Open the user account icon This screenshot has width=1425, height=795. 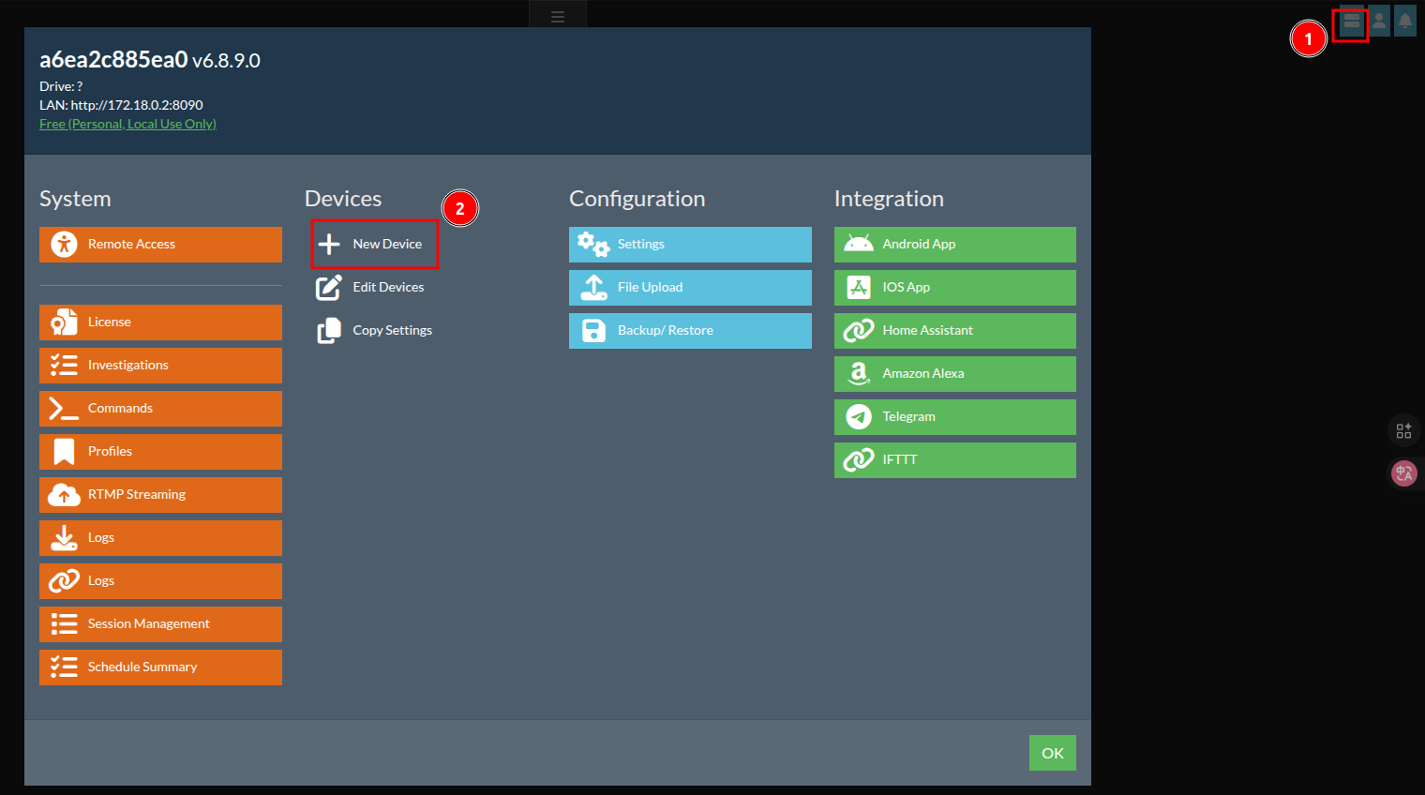1379,21
